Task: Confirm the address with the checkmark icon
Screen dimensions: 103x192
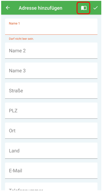Action: click(96, 8)
